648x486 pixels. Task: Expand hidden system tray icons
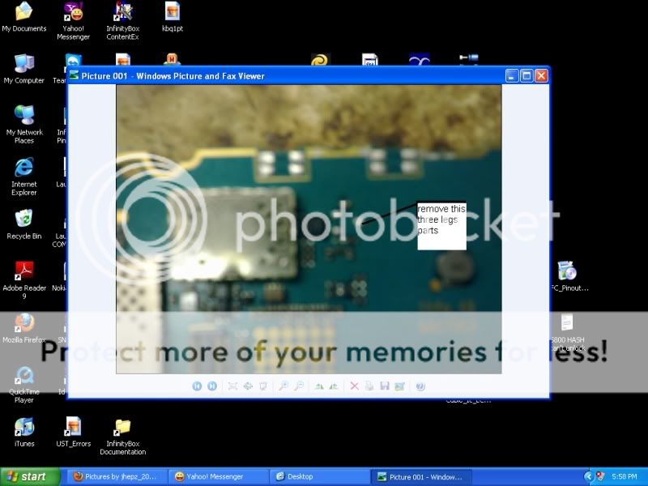[589, 476]
